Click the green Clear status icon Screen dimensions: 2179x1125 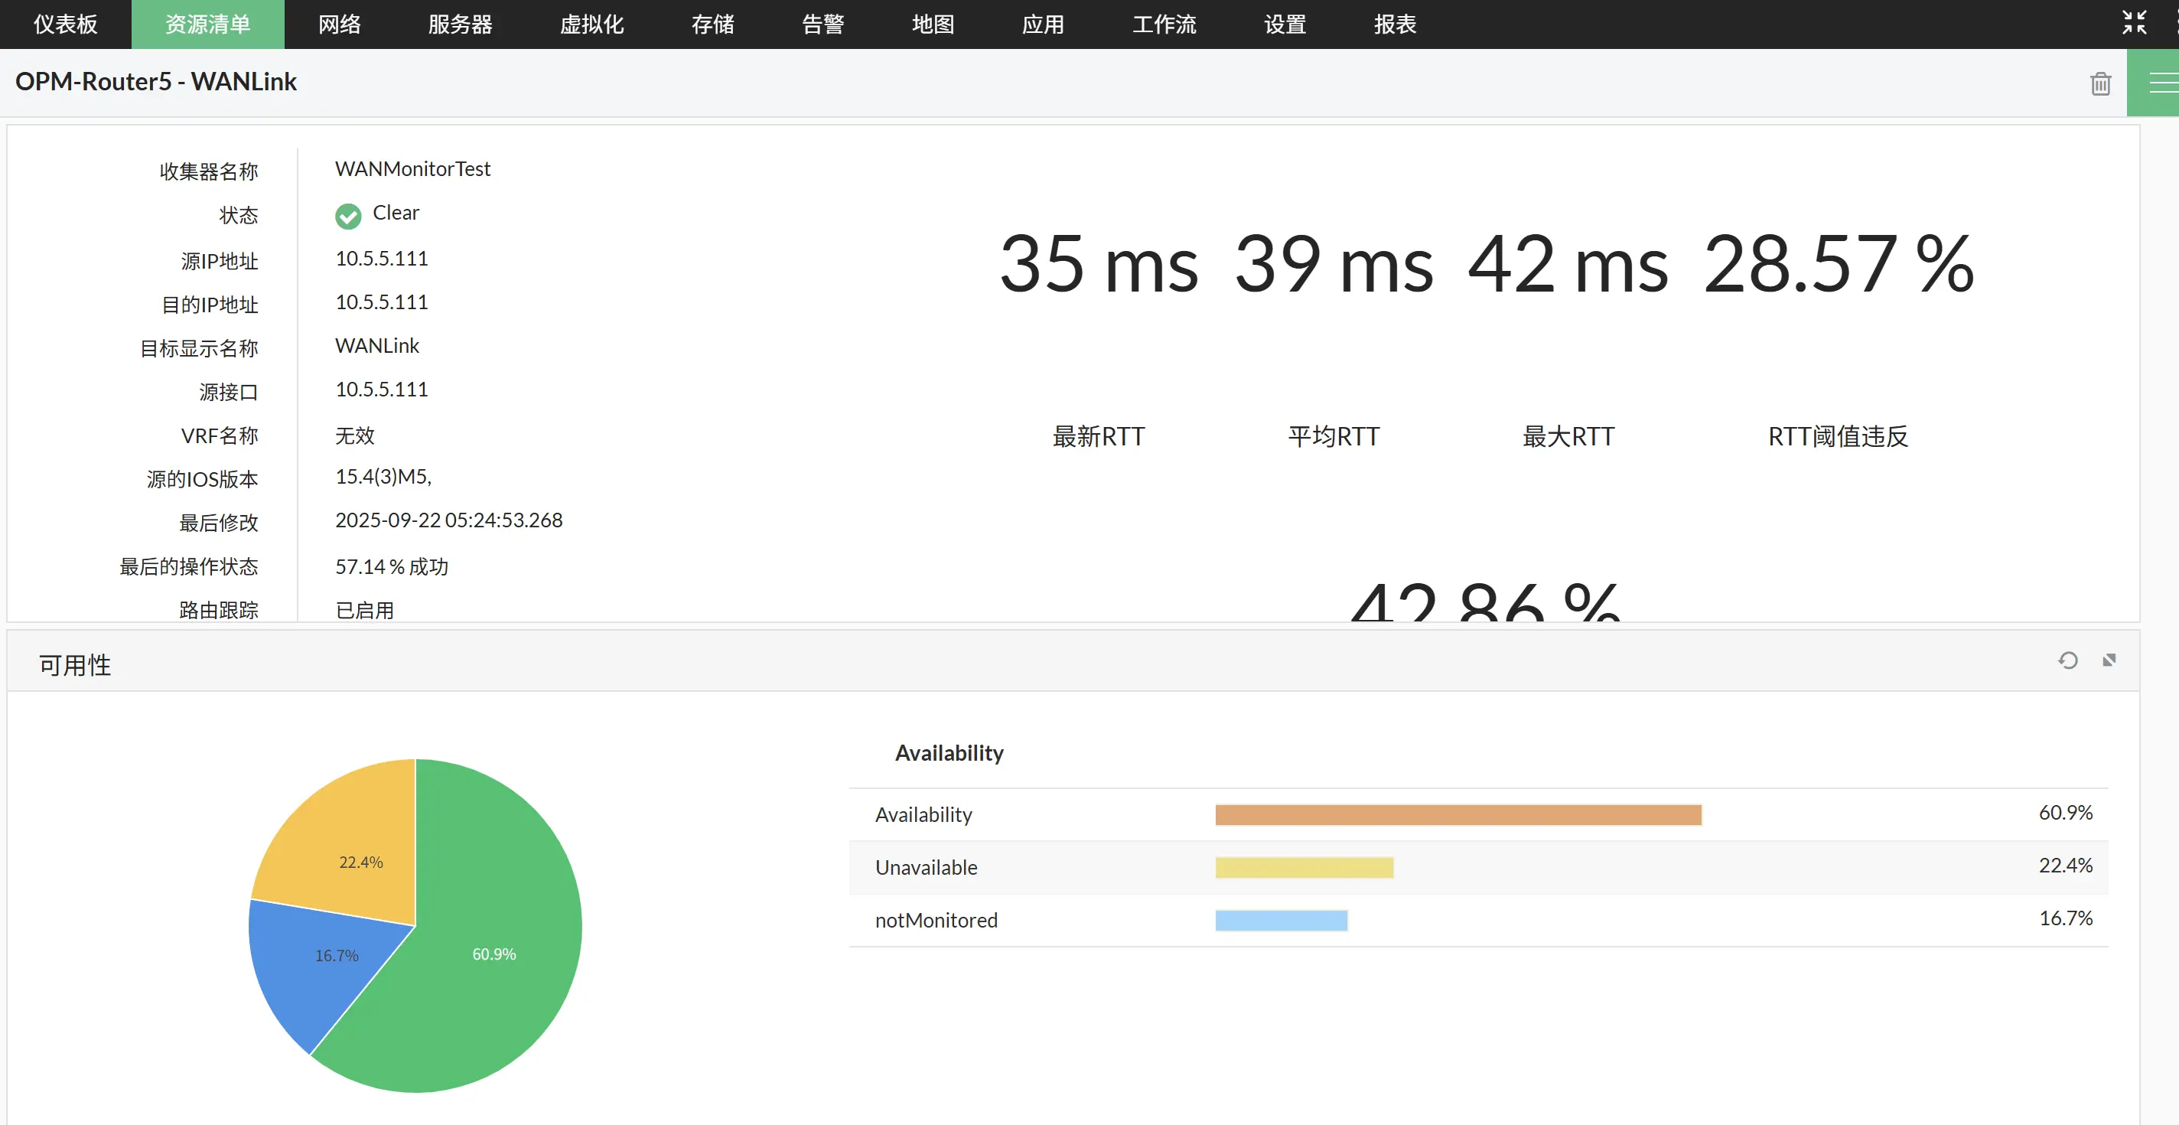[x=347, y=216]
